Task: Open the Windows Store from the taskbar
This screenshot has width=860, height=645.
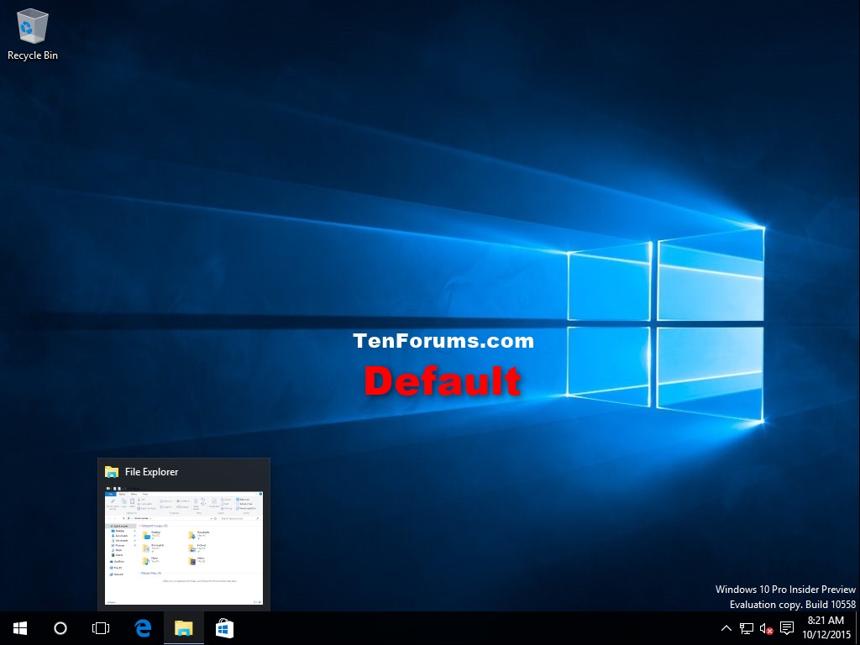Action: point(223,627)
